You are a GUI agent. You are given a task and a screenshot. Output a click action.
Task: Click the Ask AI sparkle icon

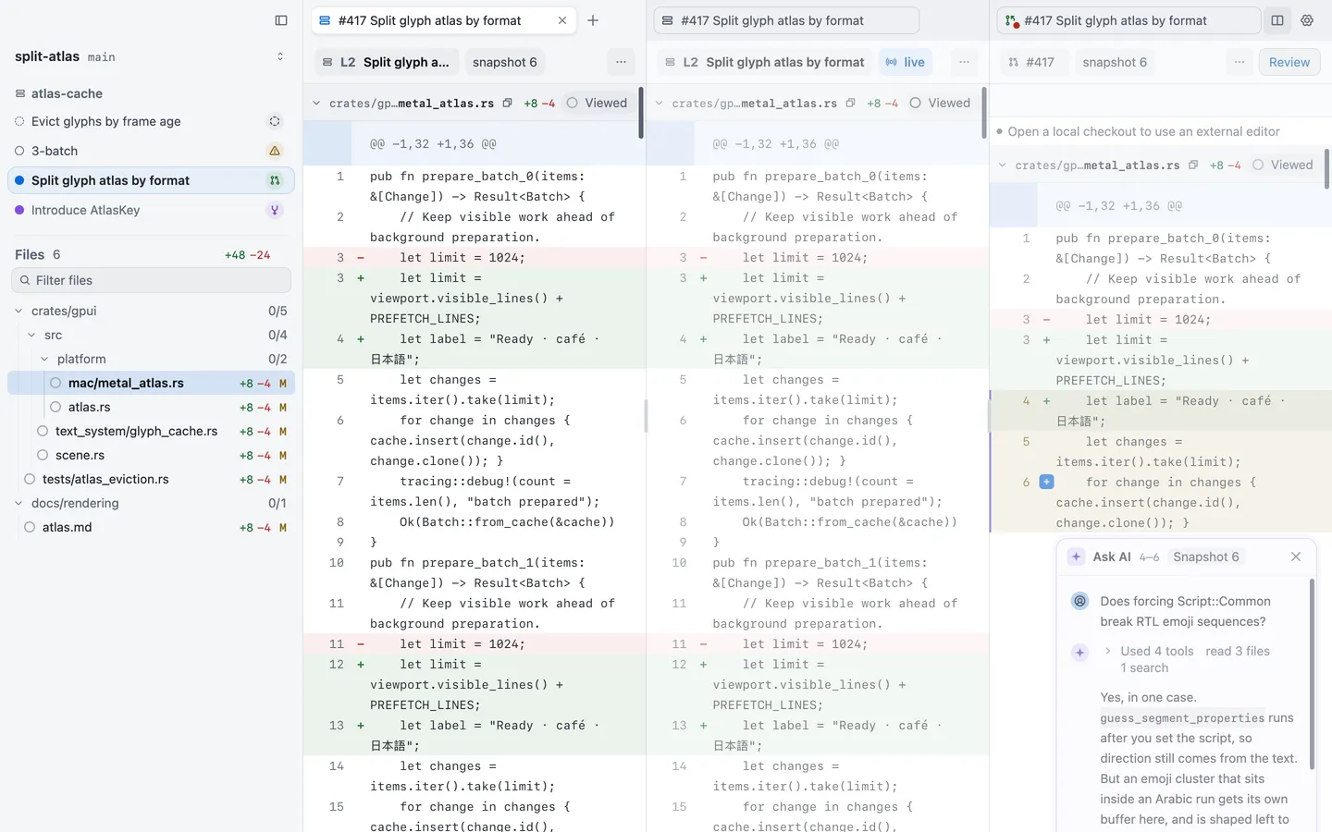click(x=1076, y=557)
